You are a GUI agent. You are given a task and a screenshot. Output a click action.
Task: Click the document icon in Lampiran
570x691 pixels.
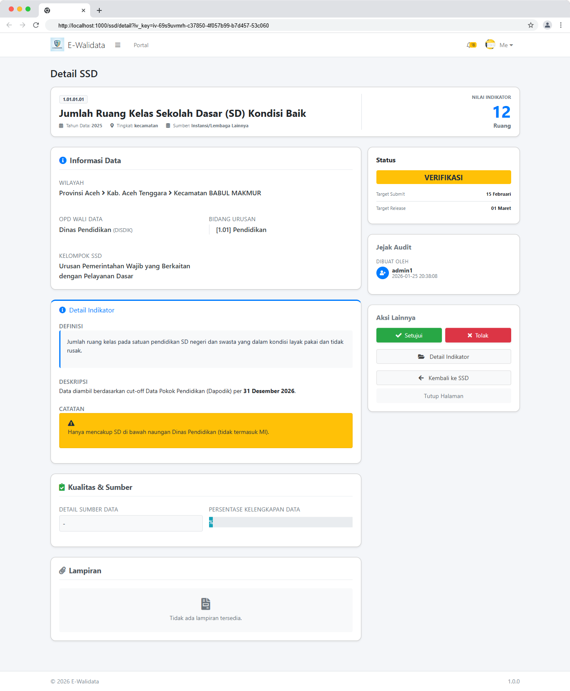pyautogui.click(x=206, y=604)
